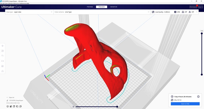Switch to the MONITOR stage tab

click(114, 7)
